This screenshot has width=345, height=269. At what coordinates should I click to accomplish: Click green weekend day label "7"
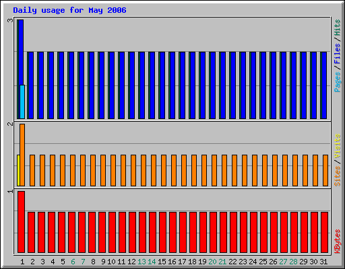pyautogui.click(x=83, y=262)
